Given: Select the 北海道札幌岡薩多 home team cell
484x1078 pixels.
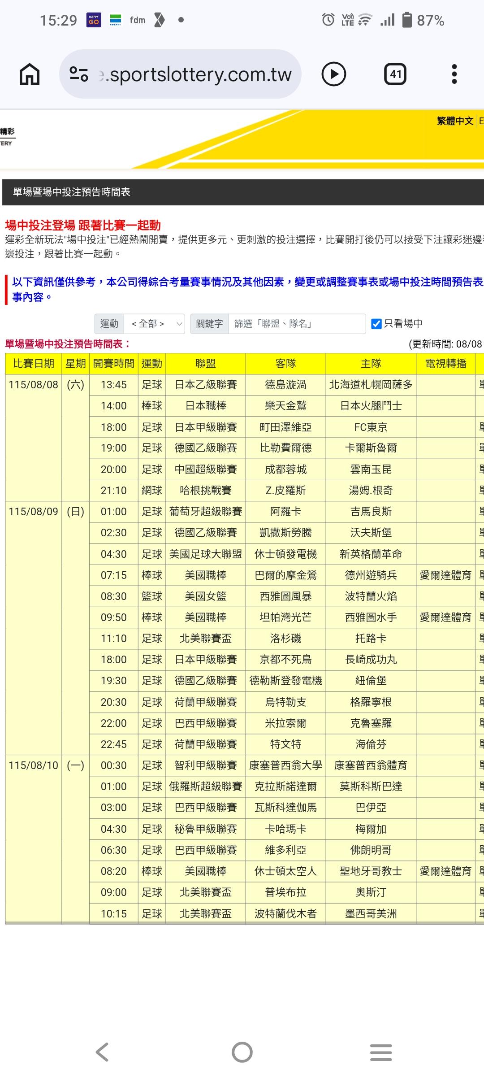Looking at the screenshot, I should coord(371,385).
